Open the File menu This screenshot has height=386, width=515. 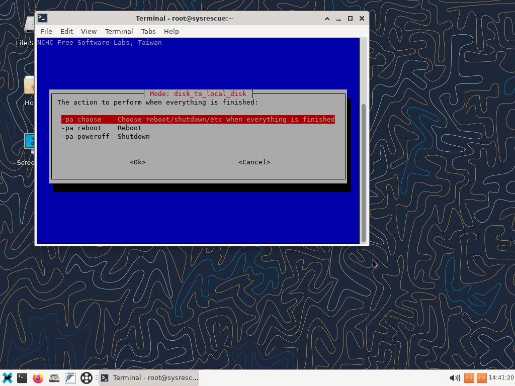(x=46, y=31)
